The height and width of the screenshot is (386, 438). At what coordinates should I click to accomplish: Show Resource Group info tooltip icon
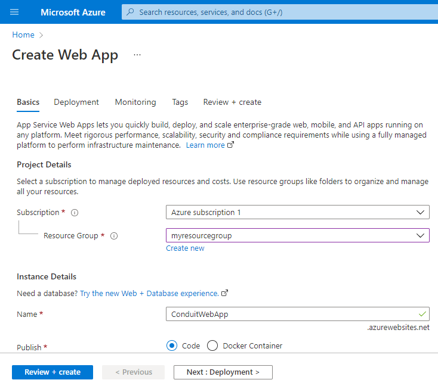click(x=114, y=236)
